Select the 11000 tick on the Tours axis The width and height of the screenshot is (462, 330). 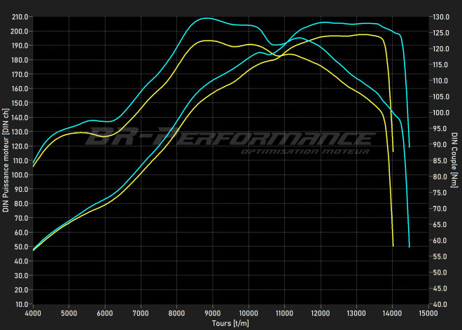coord(285,312)
